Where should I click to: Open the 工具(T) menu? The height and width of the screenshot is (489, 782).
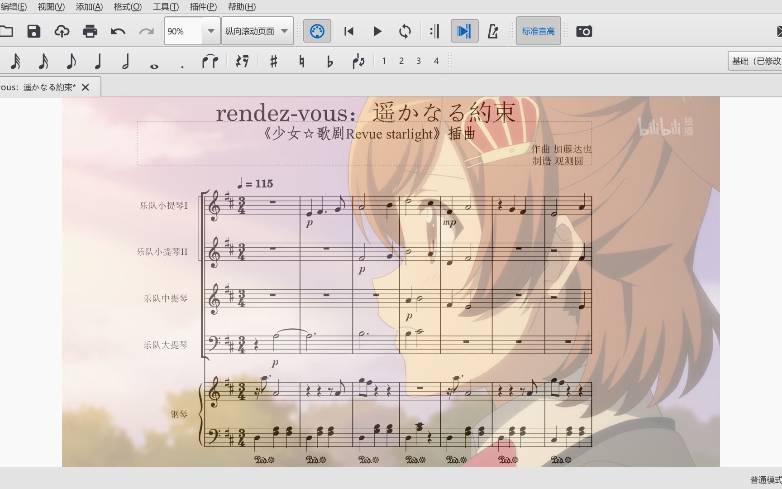click(166, 7)
